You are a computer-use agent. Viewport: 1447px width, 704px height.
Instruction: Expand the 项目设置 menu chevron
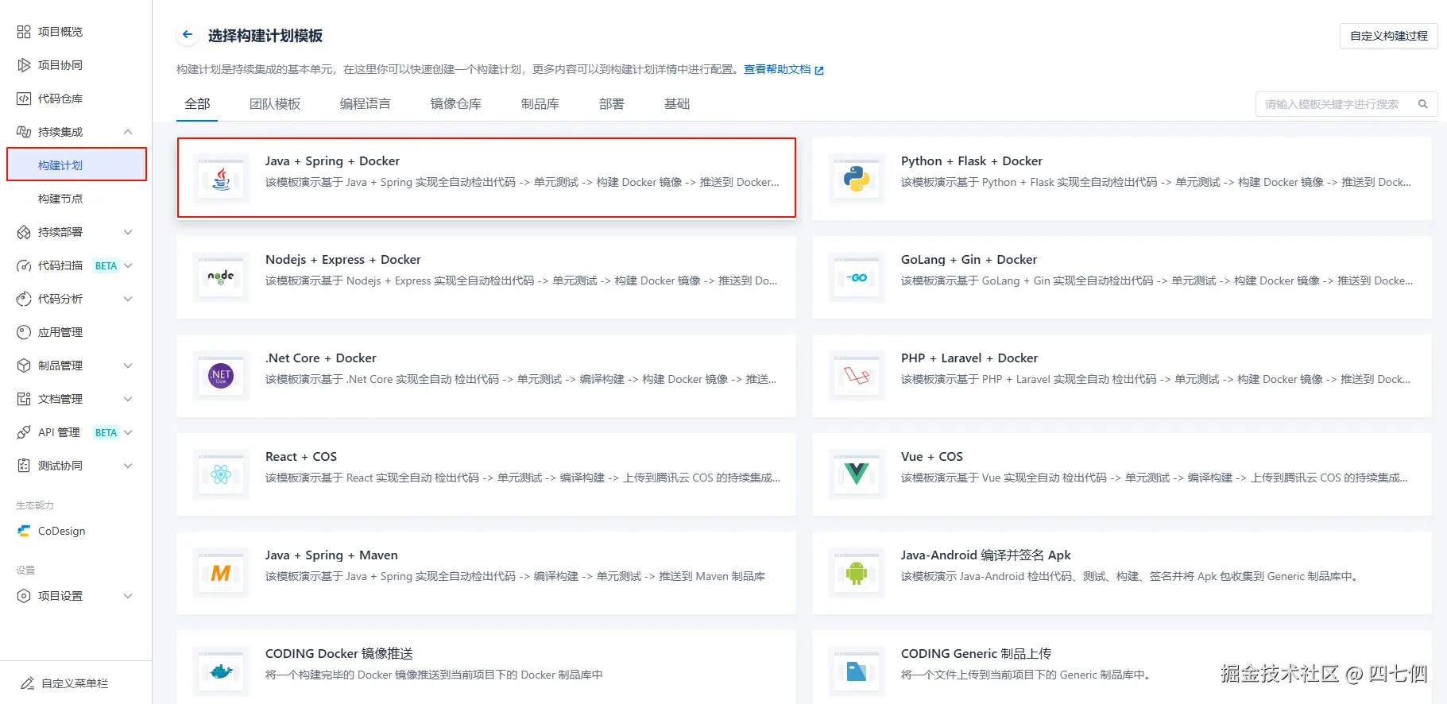[128, 596]
